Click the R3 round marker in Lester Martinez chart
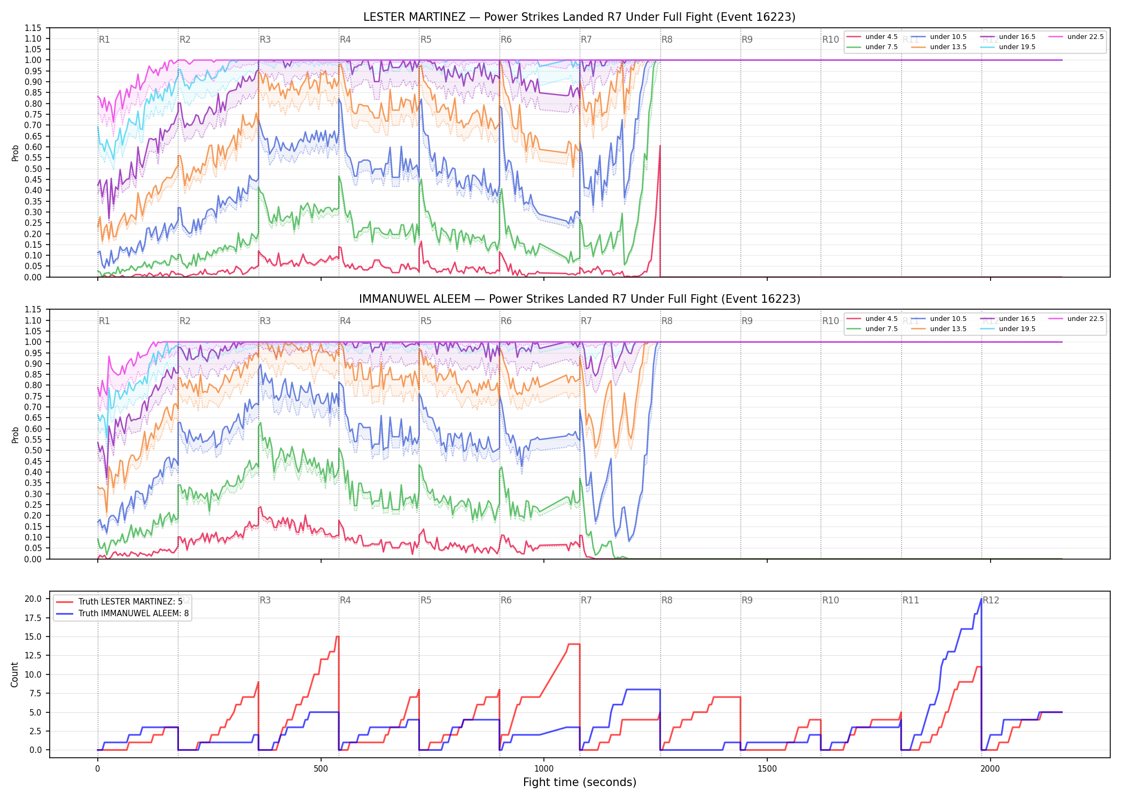 (x=265, y=40)
